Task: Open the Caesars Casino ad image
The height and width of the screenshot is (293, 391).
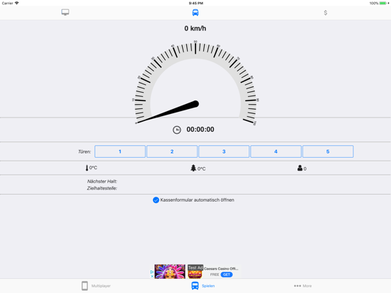Action: (170, 271)
